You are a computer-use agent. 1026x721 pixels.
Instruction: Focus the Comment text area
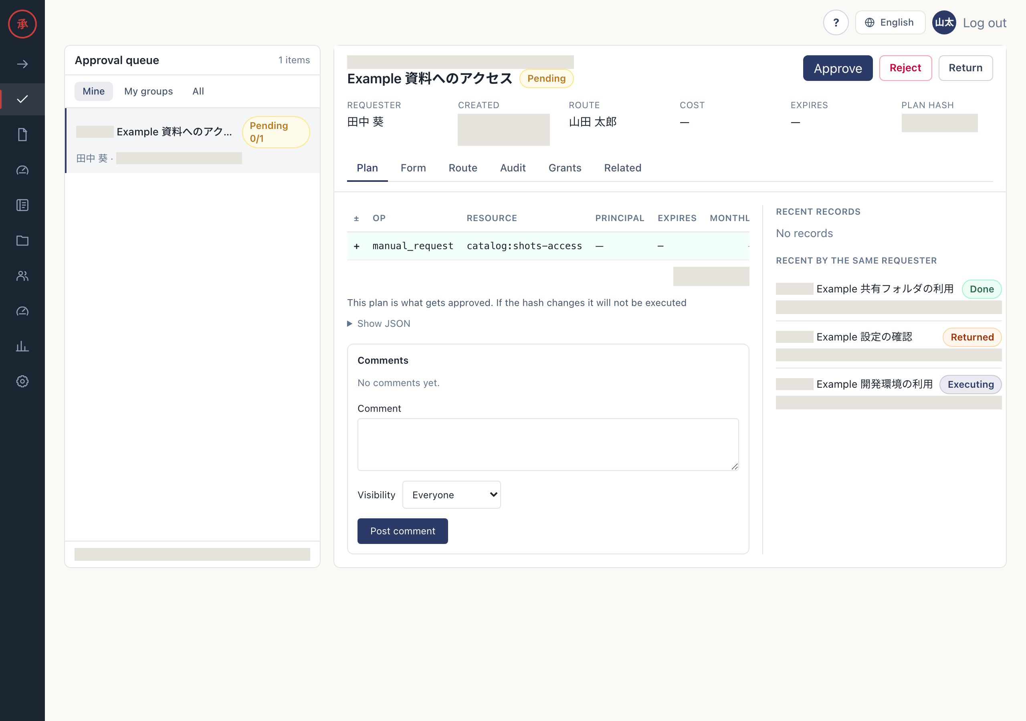coord(548,445)
